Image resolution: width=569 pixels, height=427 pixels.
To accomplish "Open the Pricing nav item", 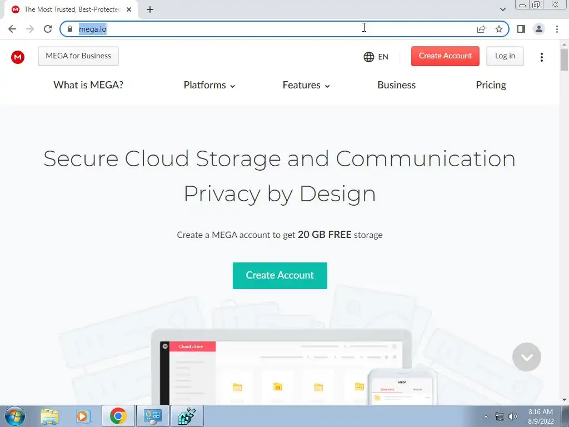I will (491, 85).
